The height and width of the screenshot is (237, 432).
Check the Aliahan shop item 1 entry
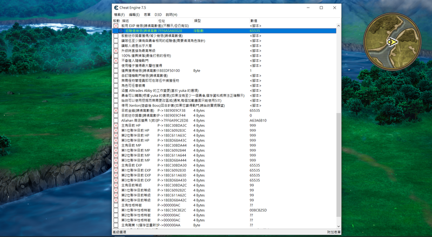[116, 120]
